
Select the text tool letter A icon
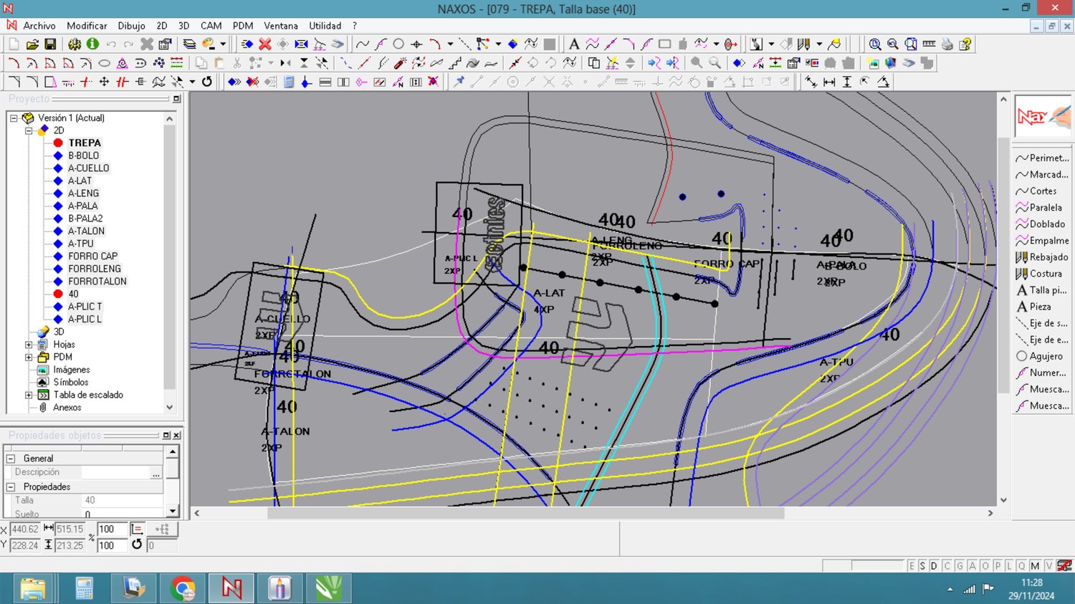[x=573, y=44]
